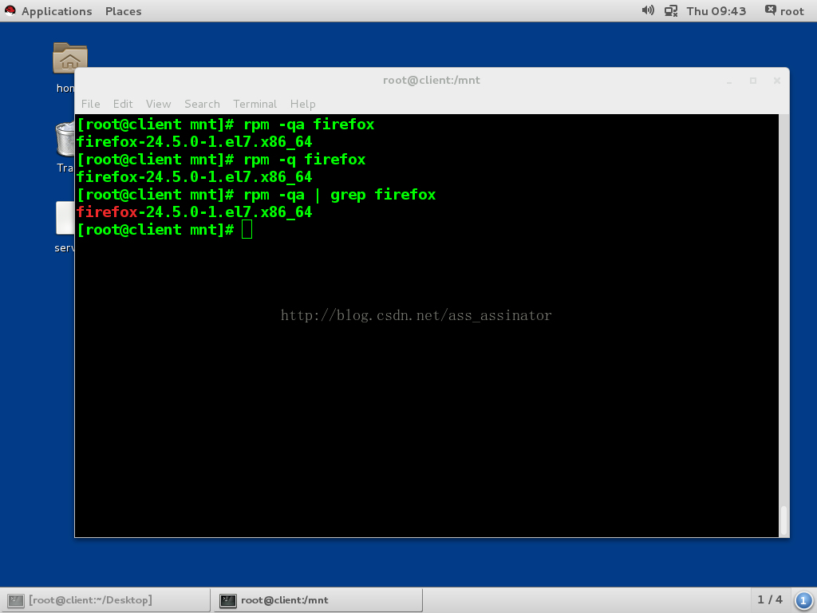This screenshot has width=817, height=613.
Task: Close the root@client:/mnt terminal window
Action: pos(777,81)
